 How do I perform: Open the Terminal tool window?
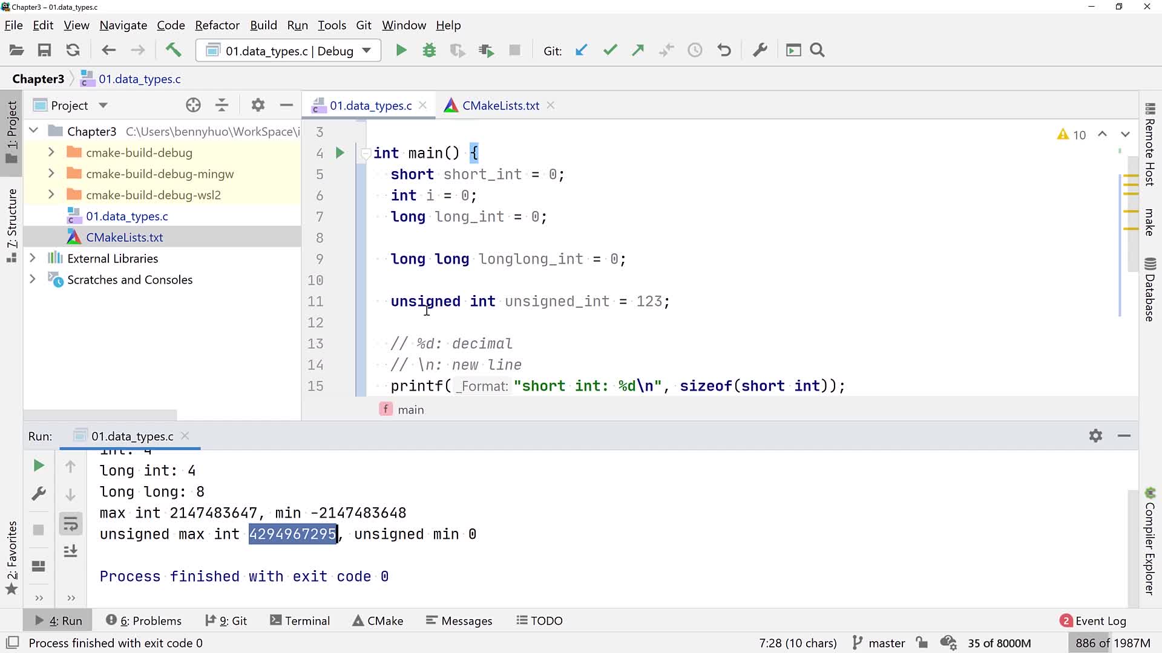pos(300,620)
